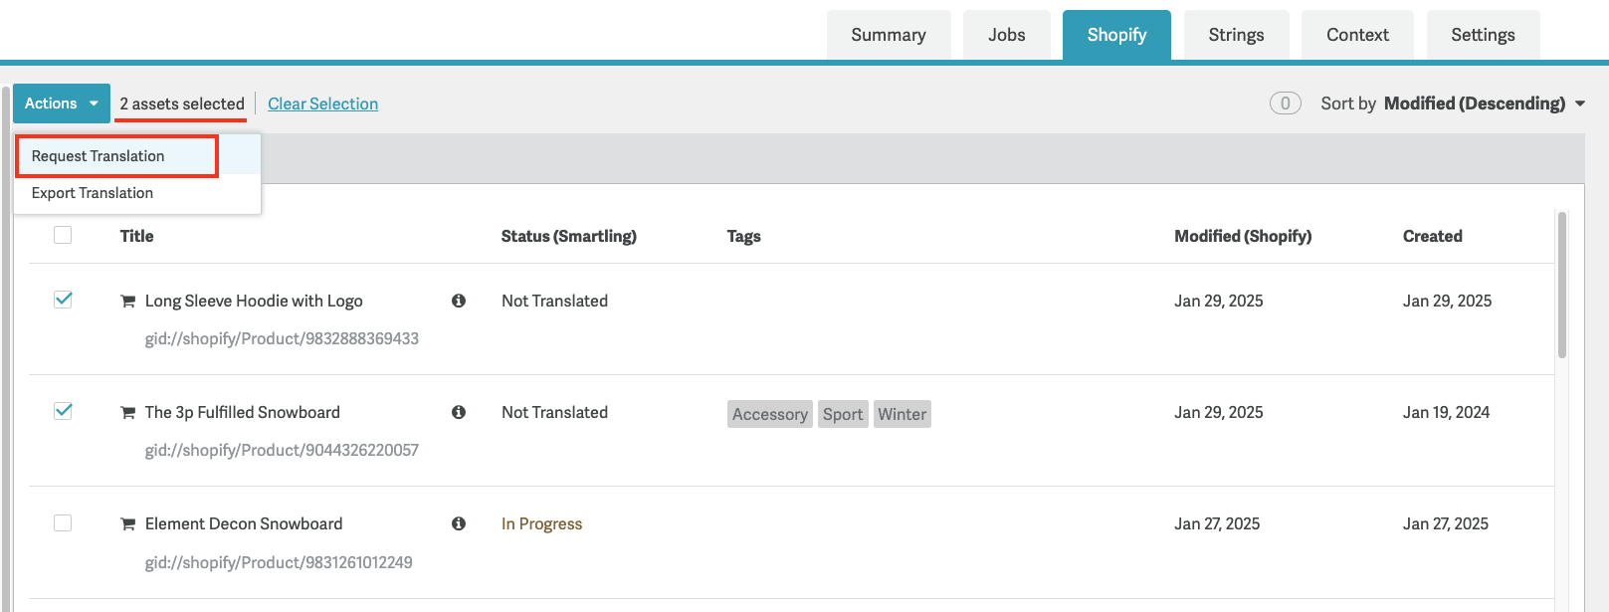
Task: Click Not Translated status for 3p Fulfilled Snowboard
Action: [554, 412]
